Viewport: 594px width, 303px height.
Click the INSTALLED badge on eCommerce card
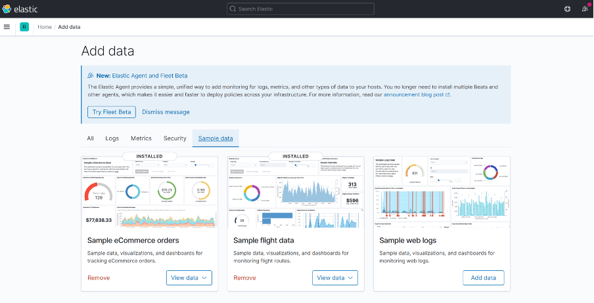click(x=149, y=156)
